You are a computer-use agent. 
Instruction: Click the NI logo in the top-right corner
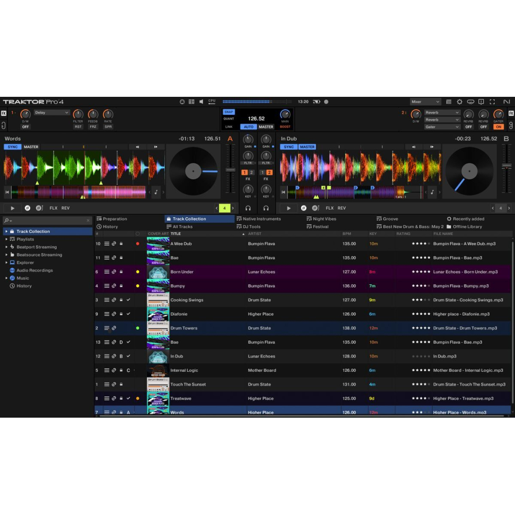tap(507, 101)
